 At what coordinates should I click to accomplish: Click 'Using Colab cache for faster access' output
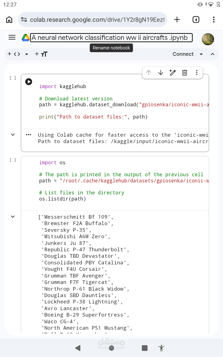point(123,135)
